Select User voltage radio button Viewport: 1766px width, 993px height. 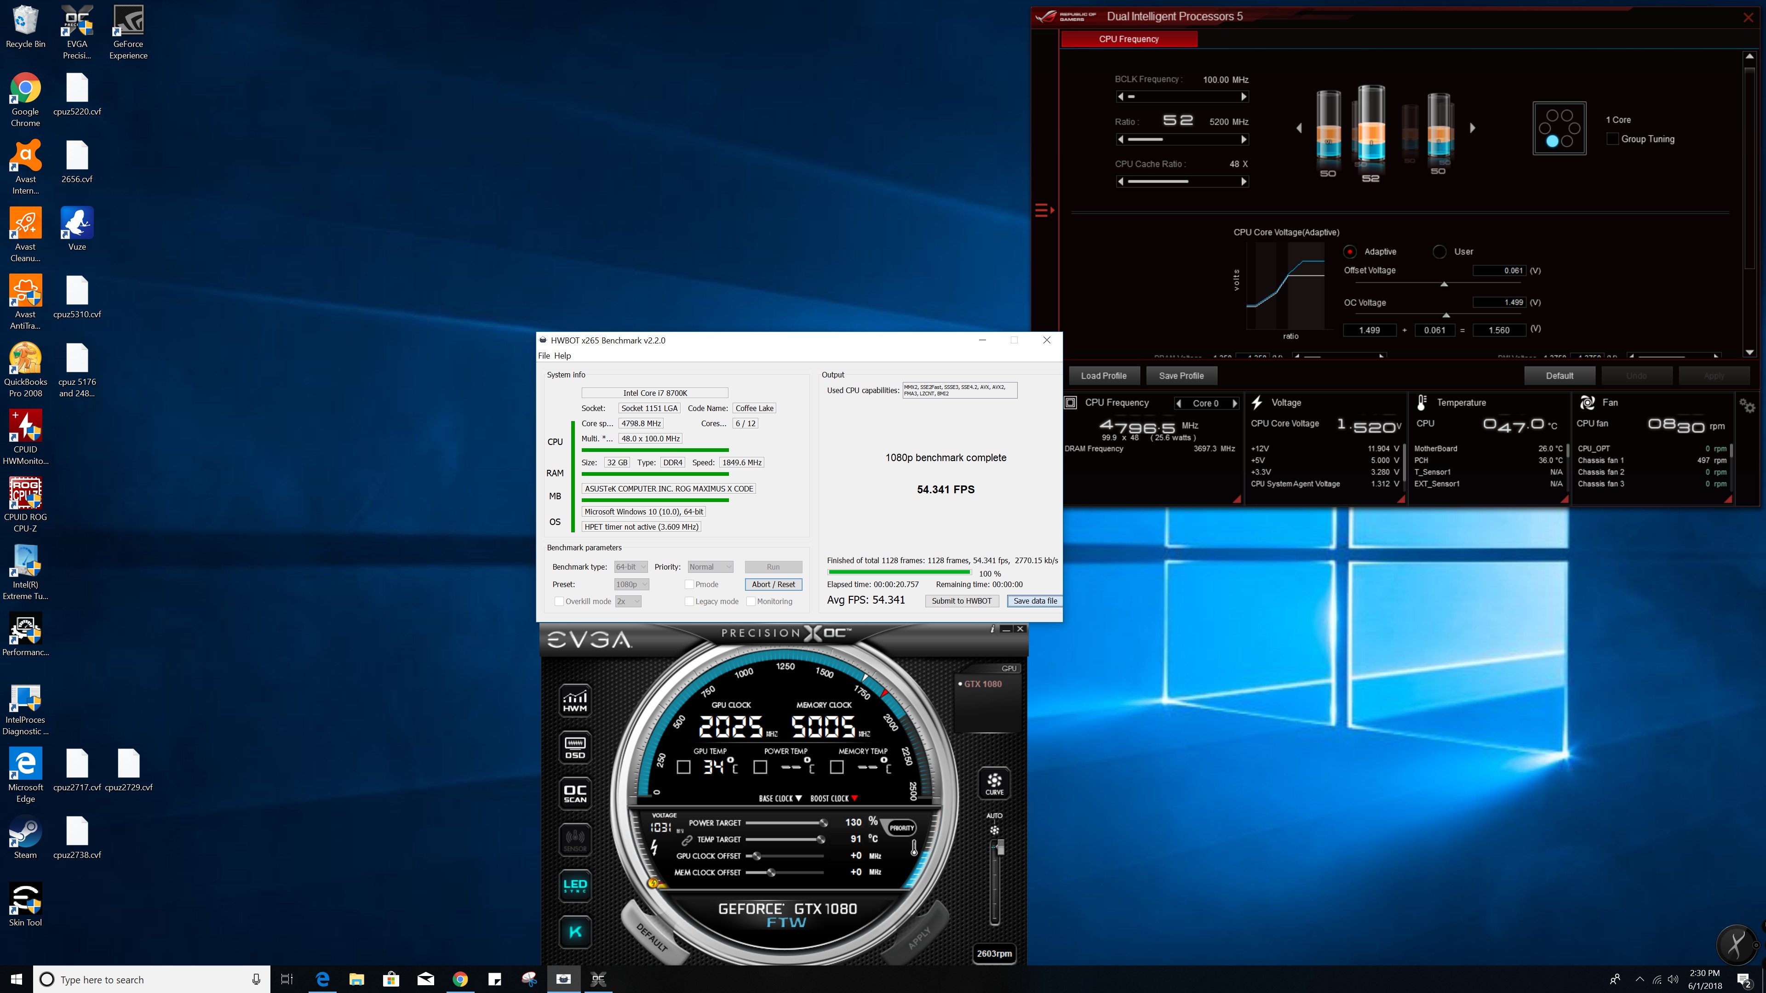(1439, 251)
